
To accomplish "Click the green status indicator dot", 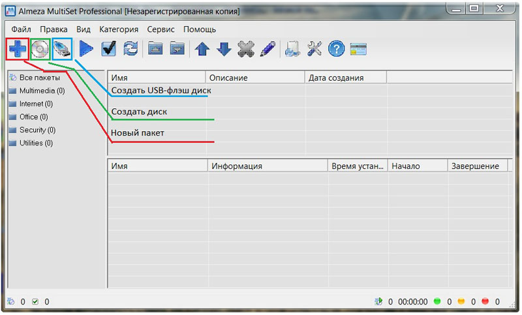I will pyautogui.click(x=437, y=301).
